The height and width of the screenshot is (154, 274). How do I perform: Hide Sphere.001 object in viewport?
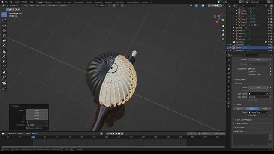[x=268, y=50]
